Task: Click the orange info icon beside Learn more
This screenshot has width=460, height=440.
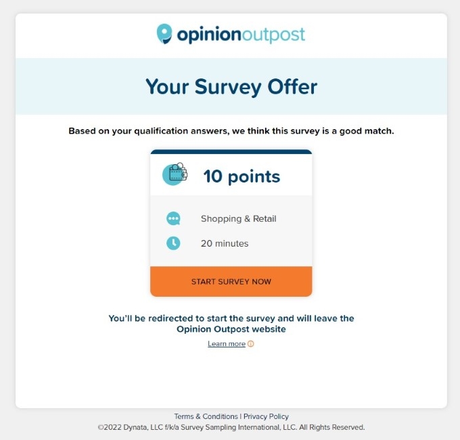Action: tap(250, 343)
